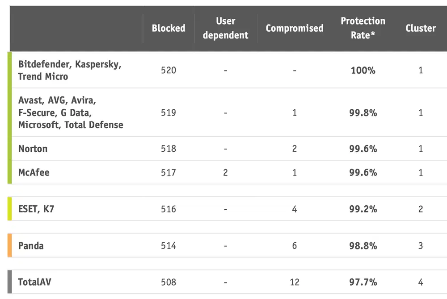
Task: Click the orange cluster bar beside Panda
Action: click(9, 245)
